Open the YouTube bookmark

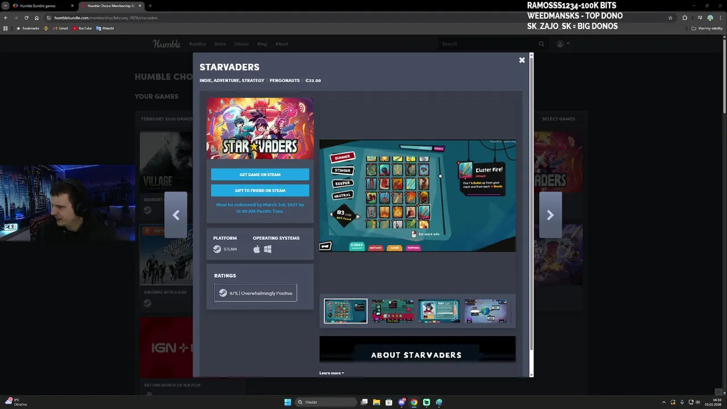pos(82,28)
